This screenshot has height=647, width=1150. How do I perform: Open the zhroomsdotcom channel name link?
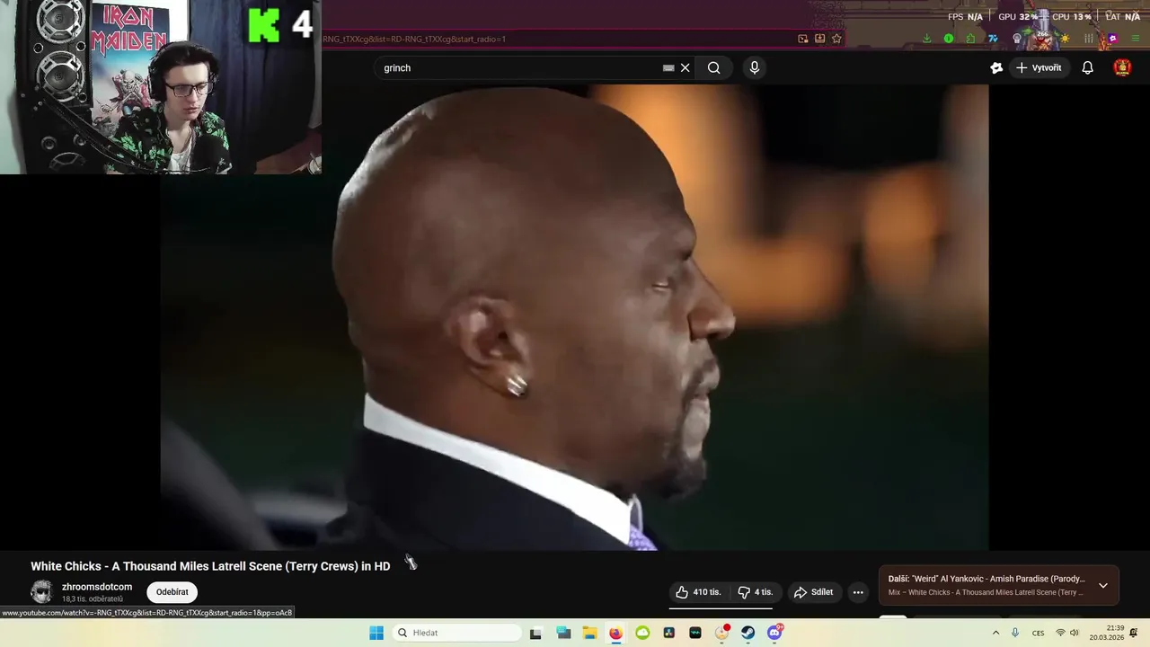point(97,587)
